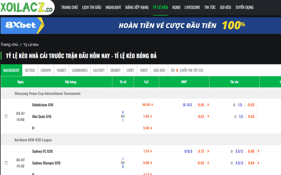This screenshot has height=175, width=281.
Task: Open Tin Tức menu item
Action: click(210, 7)
